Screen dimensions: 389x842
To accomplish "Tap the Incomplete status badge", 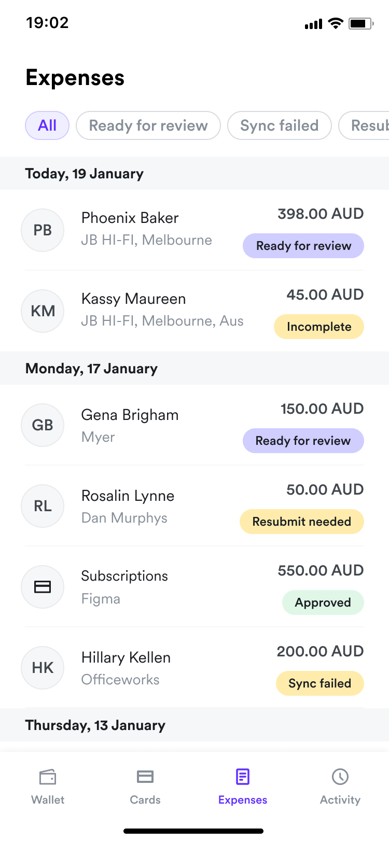I will pos(319,327).
